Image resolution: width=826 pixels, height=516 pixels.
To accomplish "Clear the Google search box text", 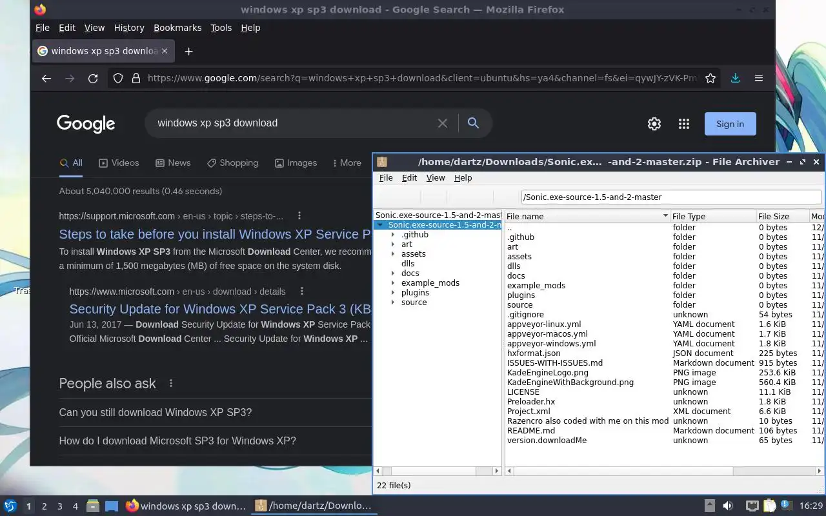I will [x=443, y=123].
